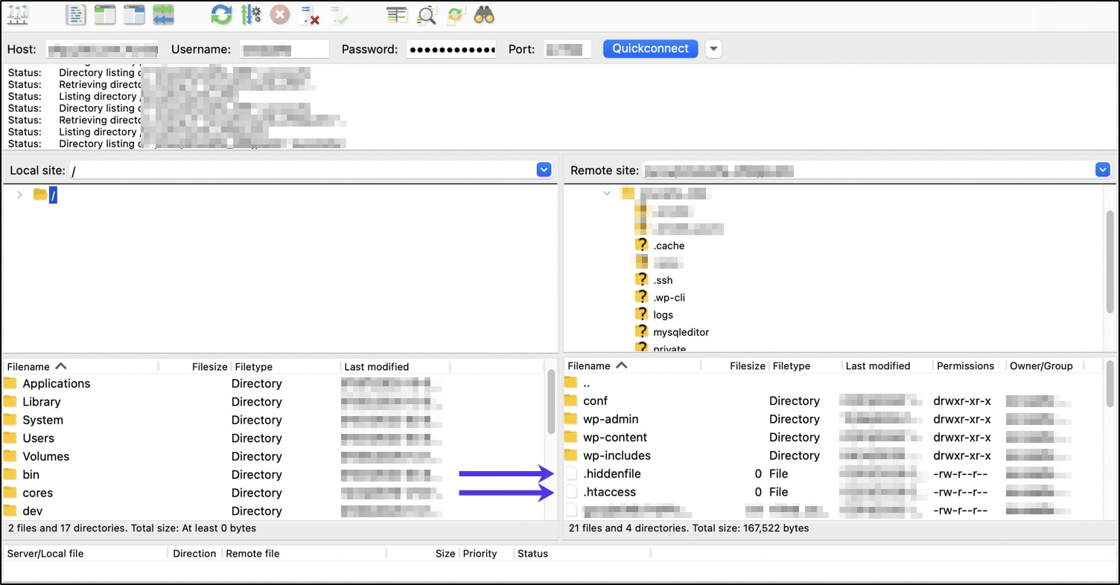Image resolution: width=1120 pixels, height=585 pixels.
Task: Sort remote files by the Permissions column
Action: (x=964, y=365)
